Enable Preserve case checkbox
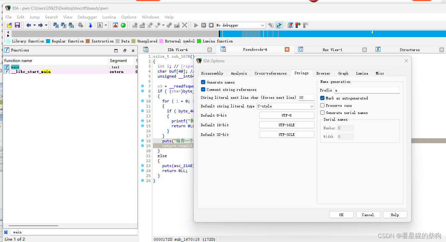 click(x=322, y=105)
